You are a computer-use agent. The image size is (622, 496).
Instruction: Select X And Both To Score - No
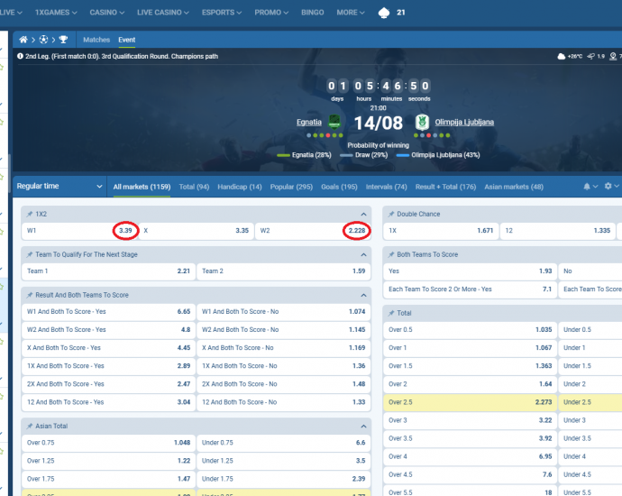[x=284, y=348]
